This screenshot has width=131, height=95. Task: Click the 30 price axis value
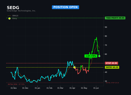[x=106, y=81]
